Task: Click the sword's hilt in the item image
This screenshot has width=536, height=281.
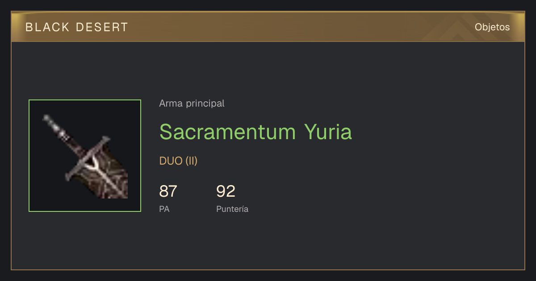Action: coord(56,129)
